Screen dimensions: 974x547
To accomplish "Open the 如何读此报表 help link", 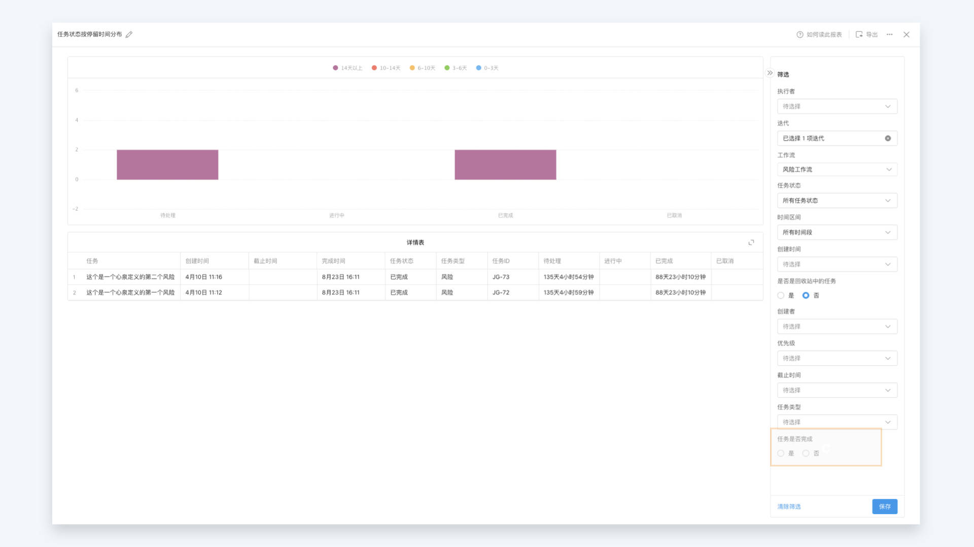I will coord(819,34).
